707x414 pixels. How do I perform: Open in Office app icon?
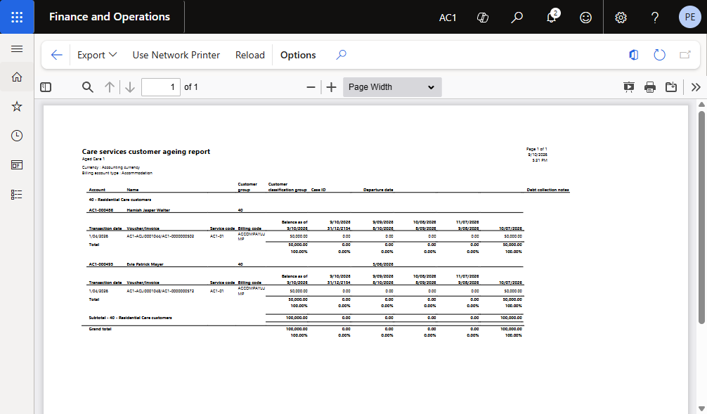click(633, 55)
